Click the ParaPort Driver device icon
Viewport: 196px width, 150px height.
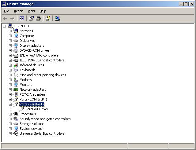click(22, 109)
